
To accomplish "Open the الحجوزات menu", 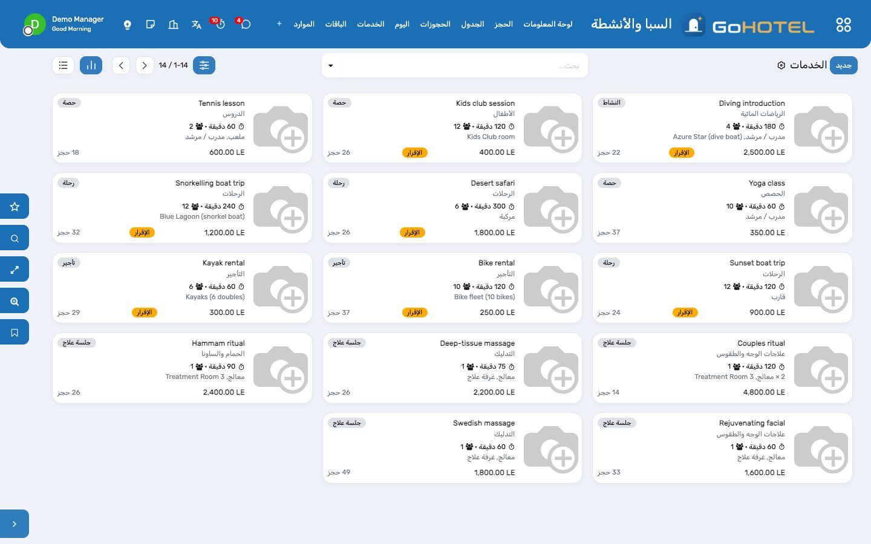I will coord(435,24).
